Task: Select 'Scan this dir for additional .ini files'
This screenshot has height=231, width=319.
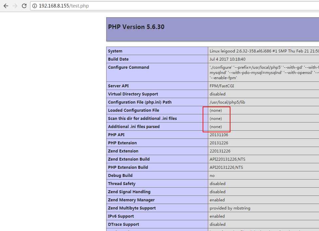Action: (143, 119)
